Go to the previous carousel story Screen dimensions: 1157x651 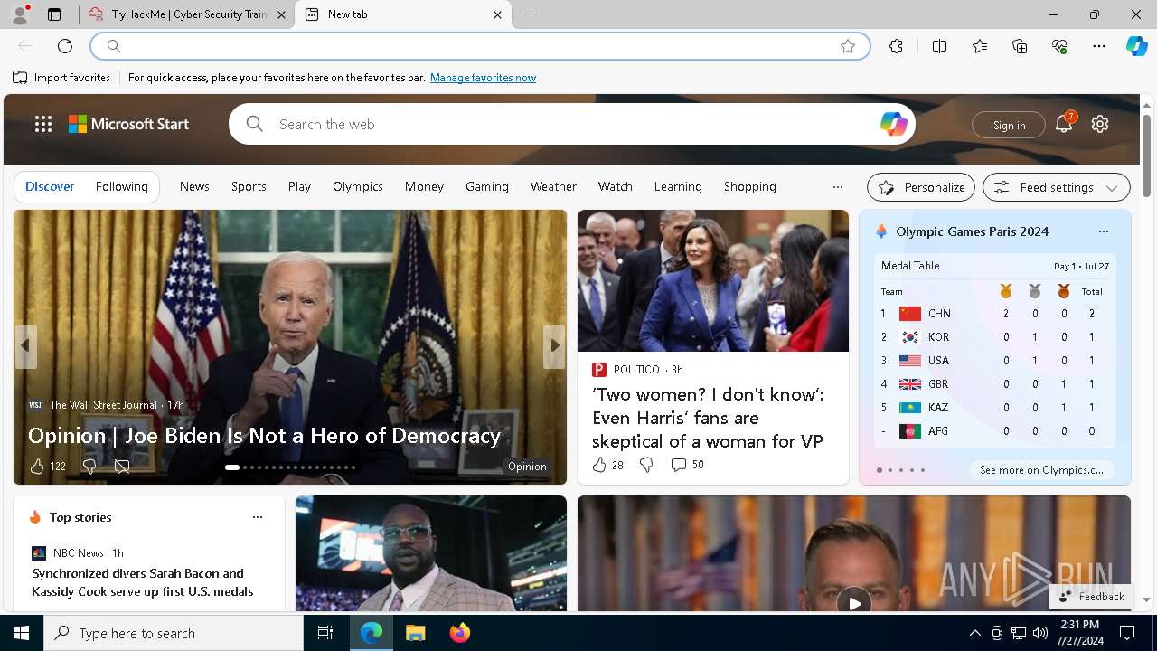(25, 345)
